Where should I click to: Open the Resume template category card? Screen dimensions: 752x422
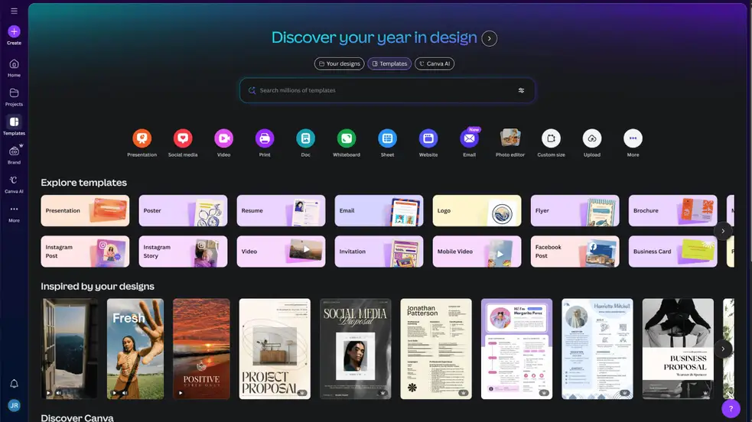pos(281,210)
